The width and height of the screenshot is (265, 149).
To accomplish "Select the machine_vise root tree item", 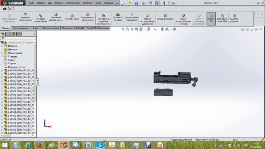I will coord(20,42).
